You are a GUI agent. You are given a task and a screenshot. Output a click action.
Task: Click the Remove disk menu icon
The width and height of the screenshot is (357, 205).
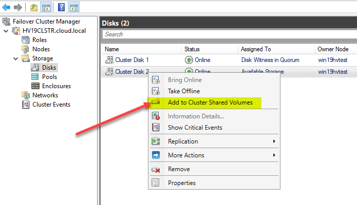[x=156, y=170]
